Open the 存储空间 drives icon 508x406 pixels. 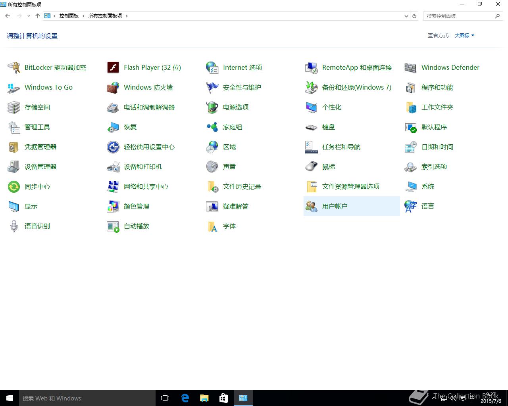coord(14,107)
